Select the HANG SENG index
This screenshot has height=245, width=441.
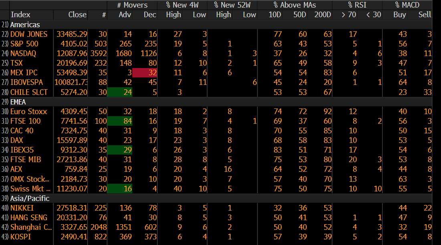click(29, 217)
